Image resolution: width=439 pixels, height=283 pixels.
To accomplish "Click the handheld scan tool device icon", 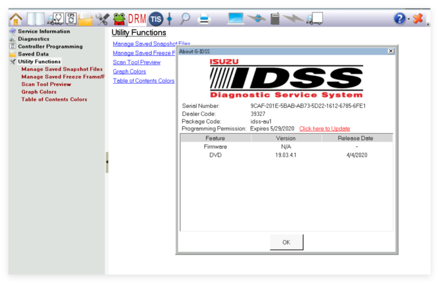I will [x=275, y=18].
